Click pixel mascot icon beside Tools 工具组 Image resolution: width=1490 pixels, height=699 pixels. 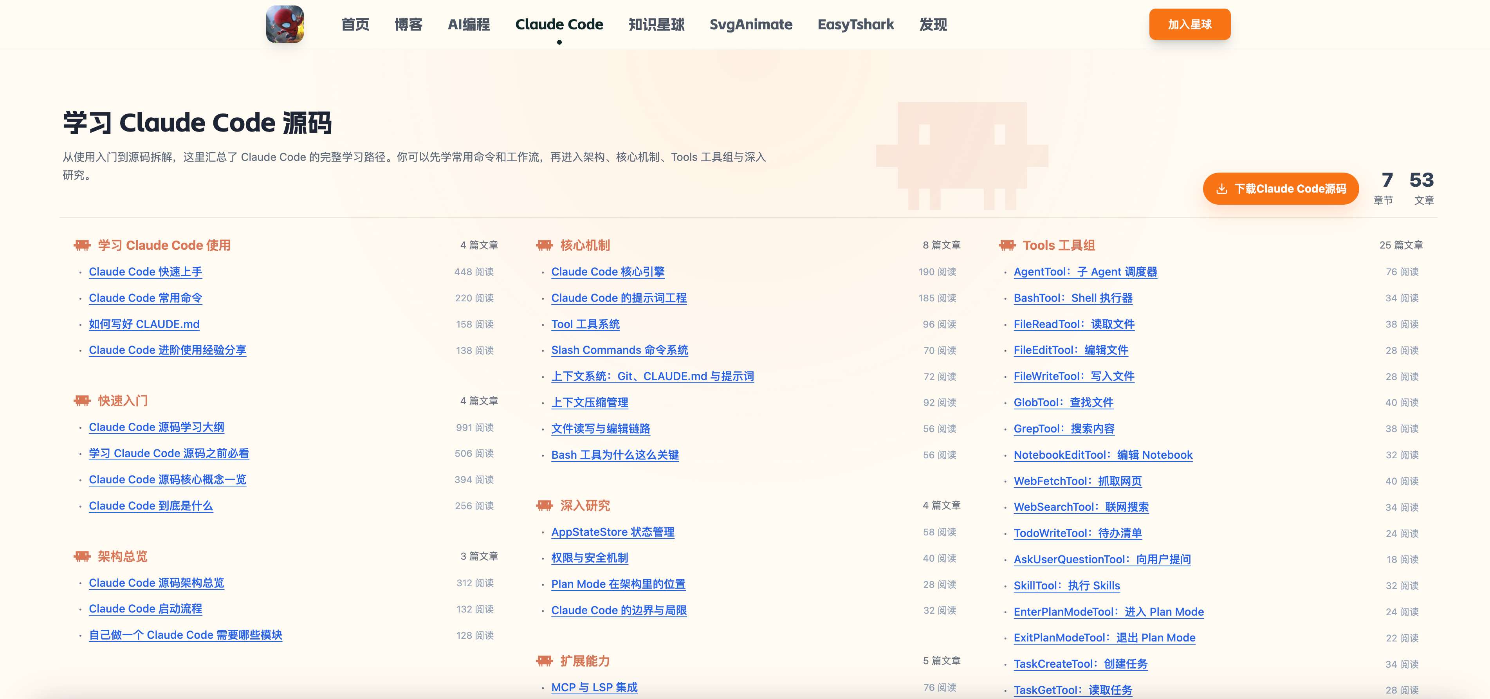(1007, 245)
